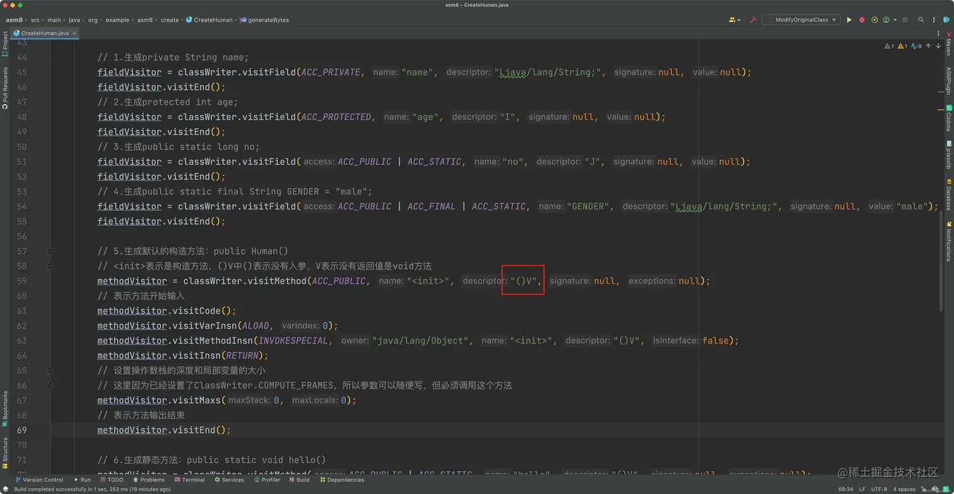Open Code With Me people icon
This screenshot has width=954, height=494.
(732, 20)
